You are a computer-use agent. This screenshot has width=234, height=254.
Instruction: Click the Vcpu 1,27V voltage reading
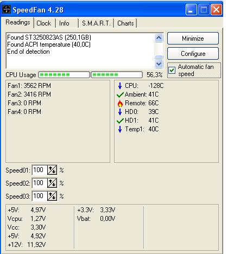[x=27, y=219]
